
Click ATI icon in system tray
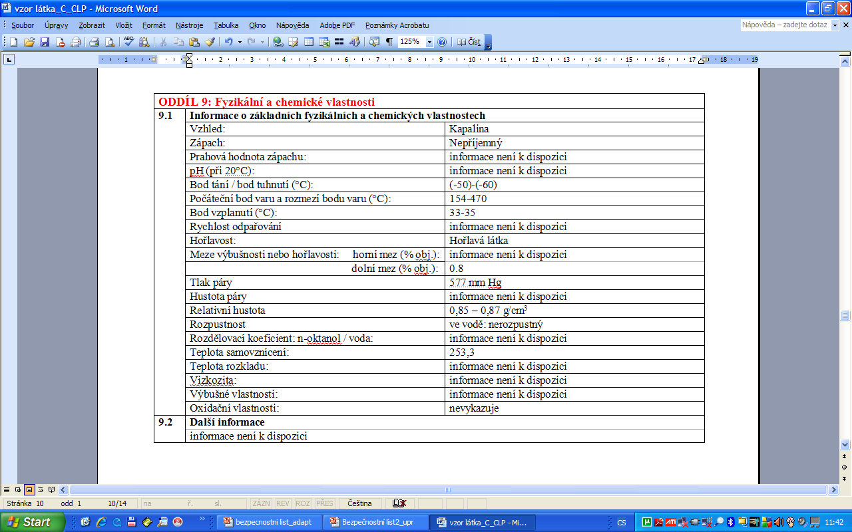[x=671, y=522]
